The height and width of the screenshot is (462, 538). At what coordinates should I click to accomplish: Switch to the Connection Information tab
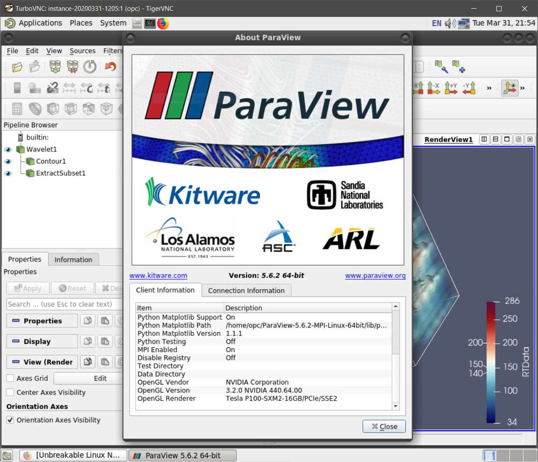[246, 291]
